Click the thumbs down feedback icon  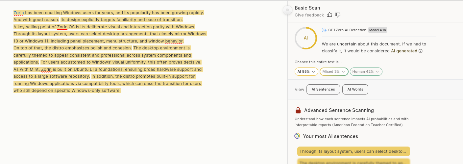tap(337, 15)
